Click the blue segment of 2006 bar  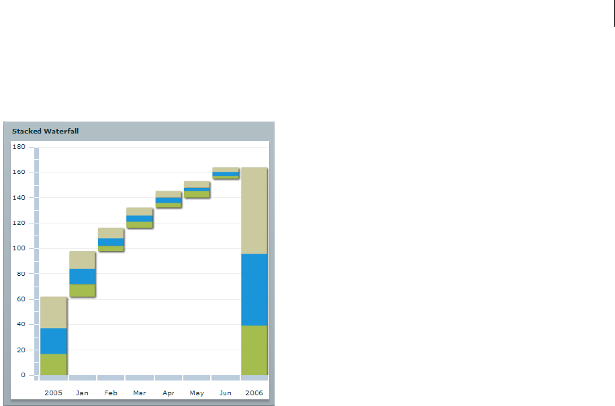[254, 290]
